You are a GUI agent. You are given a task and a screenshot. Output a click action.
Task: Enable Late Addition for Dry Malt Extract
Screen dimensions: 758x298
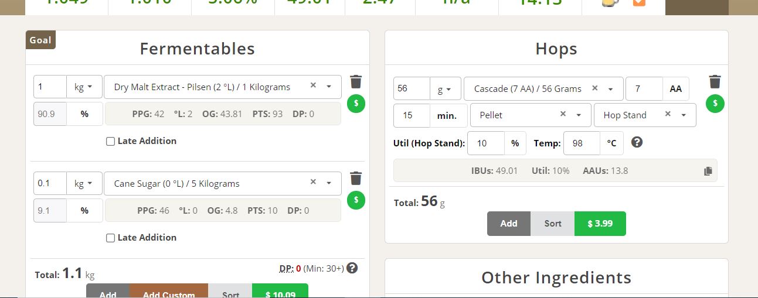(110, 141)
